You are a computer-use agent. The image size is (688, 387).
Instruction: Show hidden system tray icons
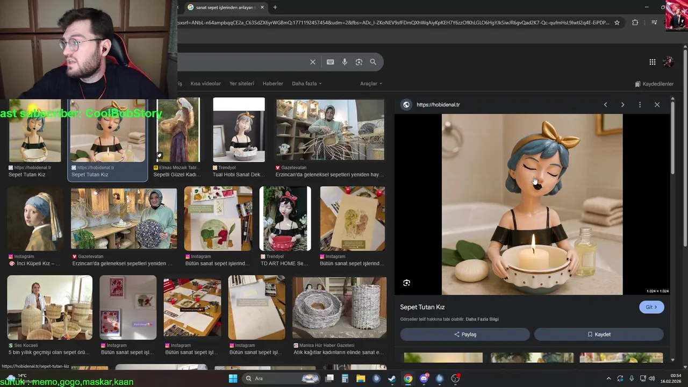coord(608,378)
